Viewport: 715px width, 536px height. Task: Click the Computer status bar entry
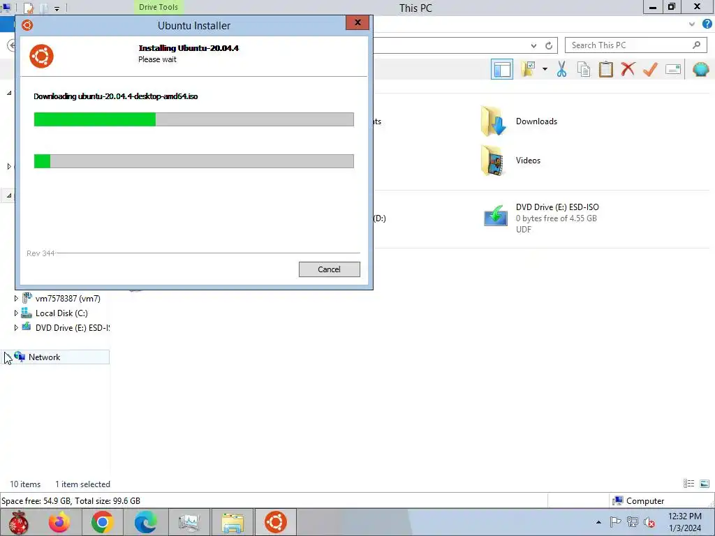click(638, 501)
